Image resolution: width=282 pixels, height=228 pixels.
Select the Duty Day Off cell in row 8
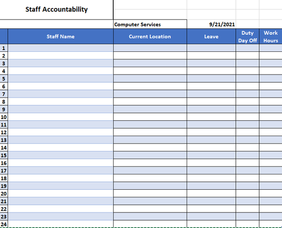(247, 101)
